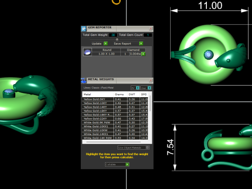
Task: Toggle the User library switch
Action: (149, 88)
